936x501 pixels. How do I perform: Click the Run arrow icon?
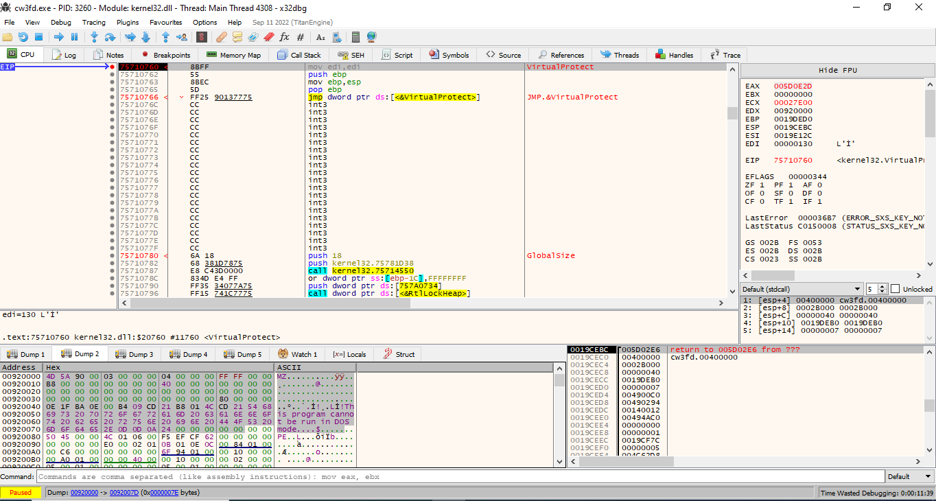[59, 37]
